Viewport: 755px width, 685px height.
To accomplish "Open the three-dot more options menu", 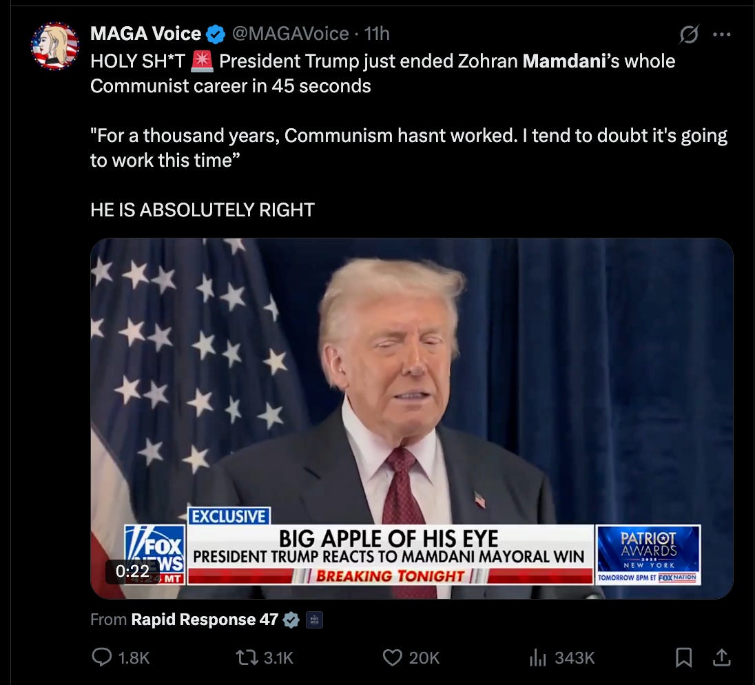I will pos(722,34).
